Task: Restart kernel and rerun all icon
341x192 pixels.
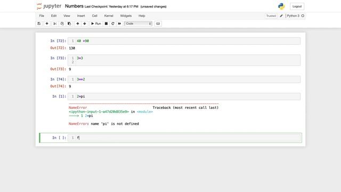Action: (x=119, y=23)
